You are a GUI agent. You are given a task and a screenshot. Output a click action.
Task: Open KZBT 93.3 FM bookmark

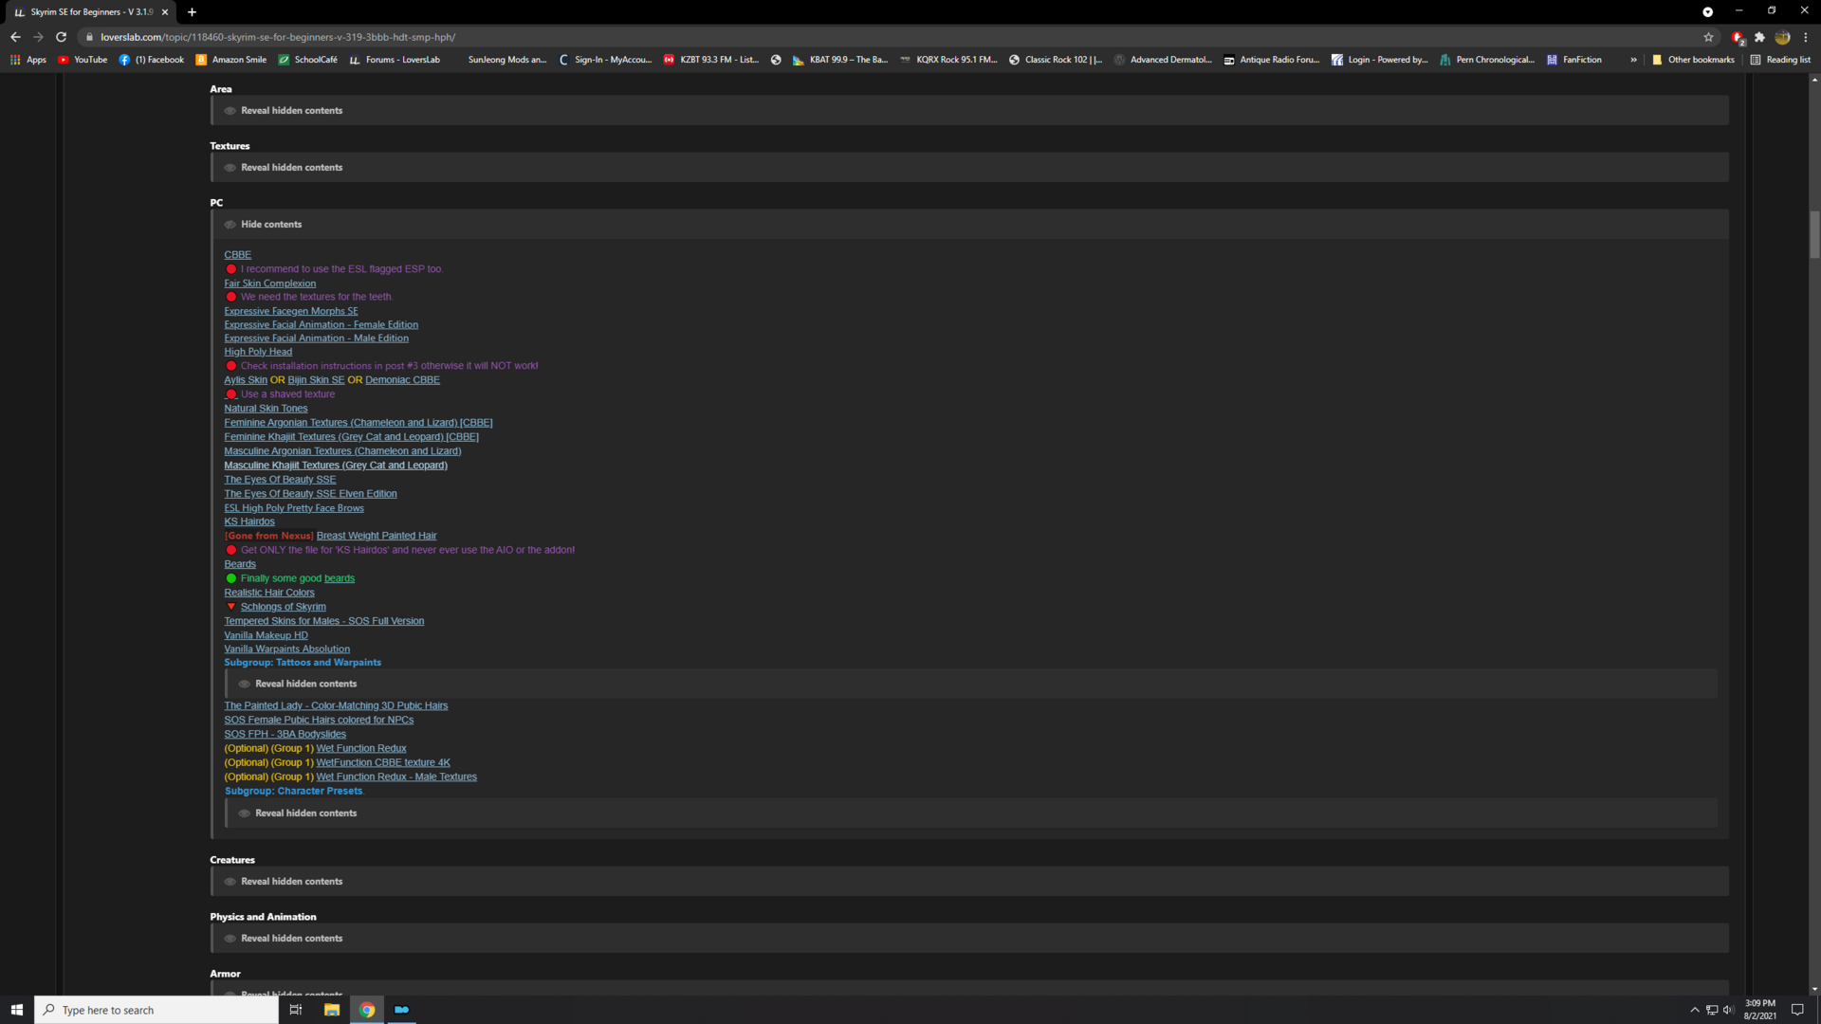pos(711,60)
